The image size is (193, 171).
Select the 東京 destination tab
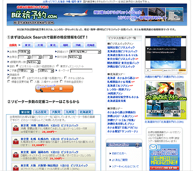click(x=27, y=45)
